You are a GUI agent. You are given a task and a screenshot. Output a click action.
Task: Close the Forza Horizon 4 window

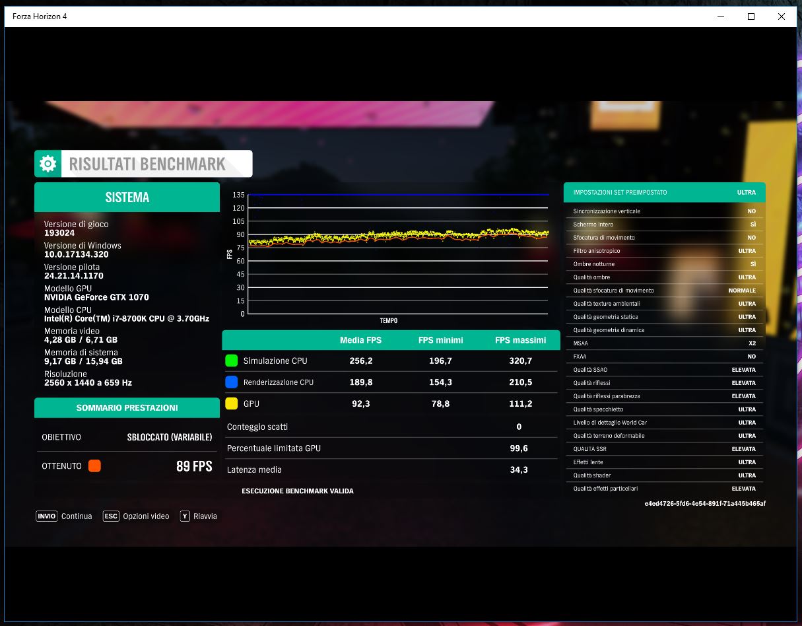pyautogui.click(x=782, y=17)
